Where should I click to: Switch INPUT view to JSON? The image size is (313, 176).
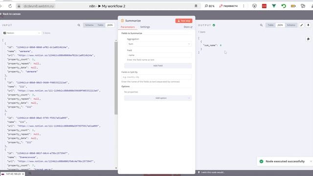pyautogui.click(x=110, y=25)
